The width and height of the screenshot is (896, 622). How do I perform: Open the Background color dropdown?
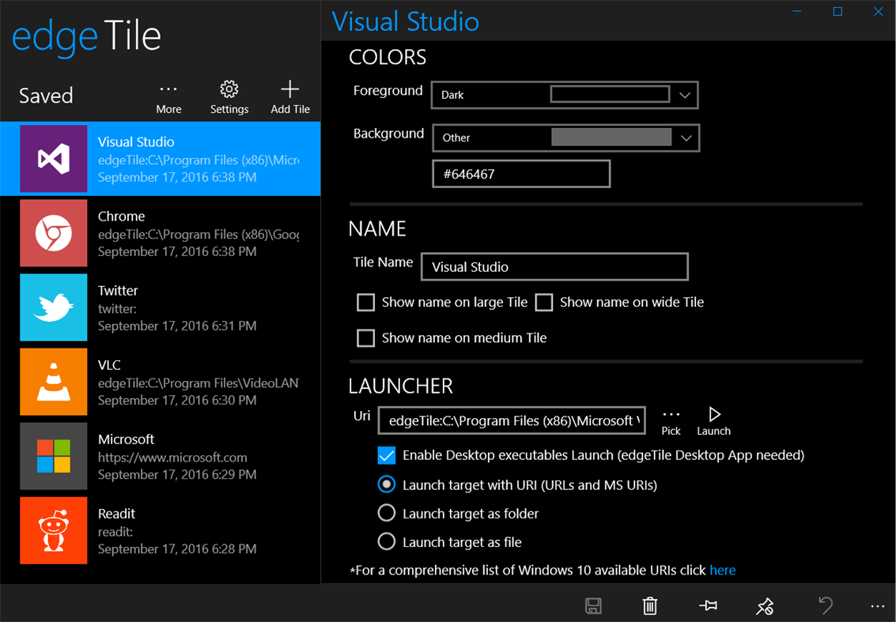684,137
